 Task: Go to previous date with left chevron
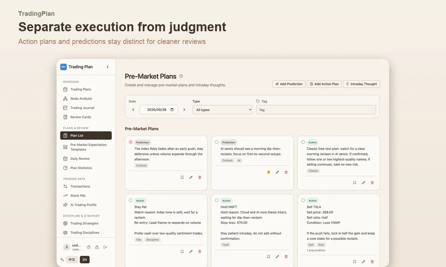(133, 110)
